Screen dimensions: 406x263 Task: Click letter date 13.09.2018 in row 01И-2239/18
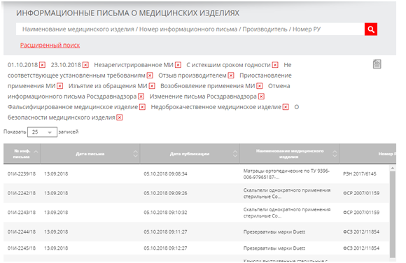(56, 174)
